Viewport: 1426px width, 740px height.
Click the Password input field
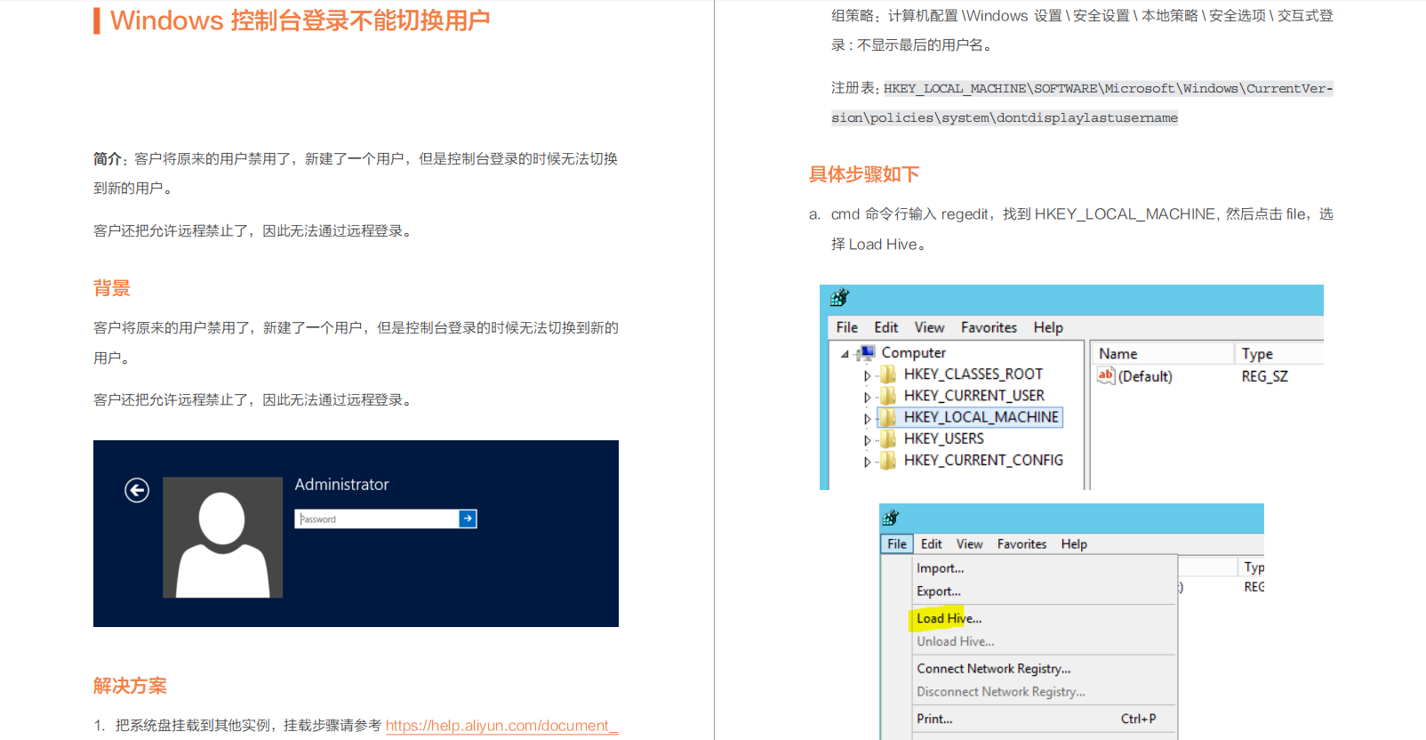click(377, 519)
